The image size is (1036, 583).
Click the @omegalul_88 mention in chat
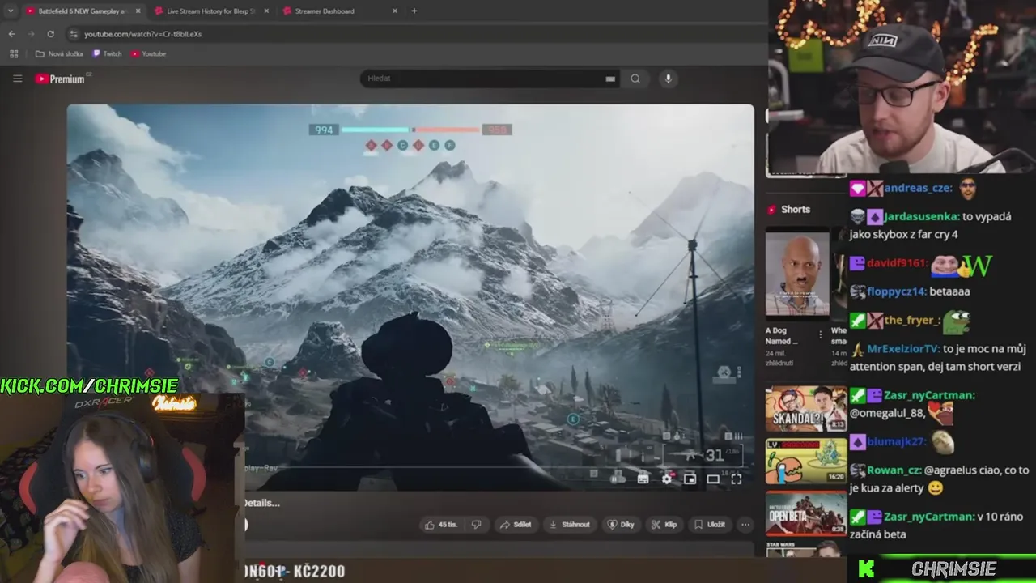tap(886, 414)
